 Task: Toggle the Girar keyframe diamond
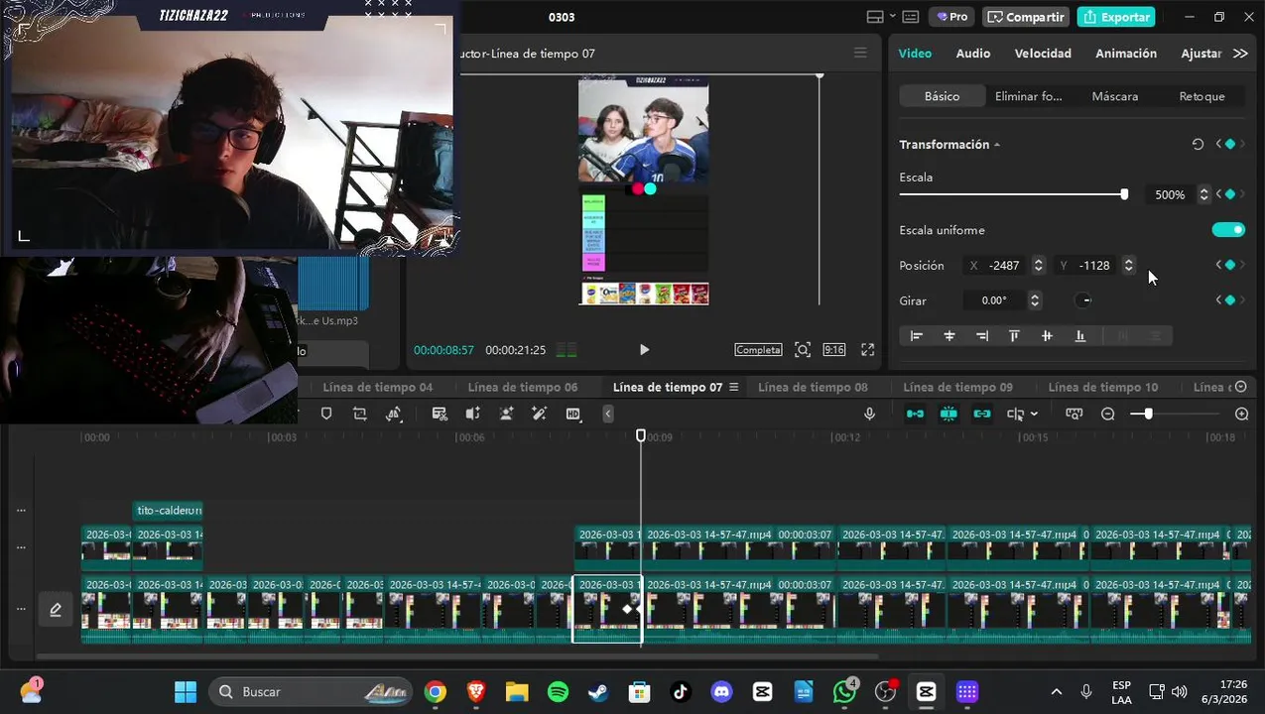[1230, 300]
